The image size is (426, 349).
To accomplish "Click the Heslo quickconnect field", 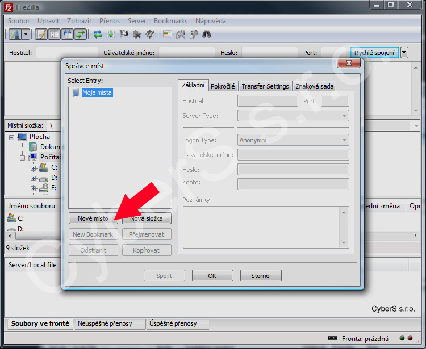I will tap(269, 53).
